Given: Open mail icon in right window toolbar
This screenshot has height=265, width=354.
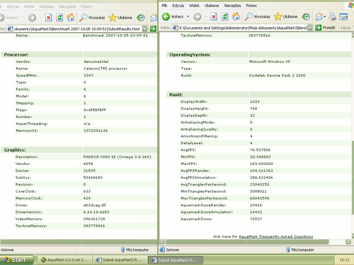Looking at the screenshot, I should tap(319, 17).
